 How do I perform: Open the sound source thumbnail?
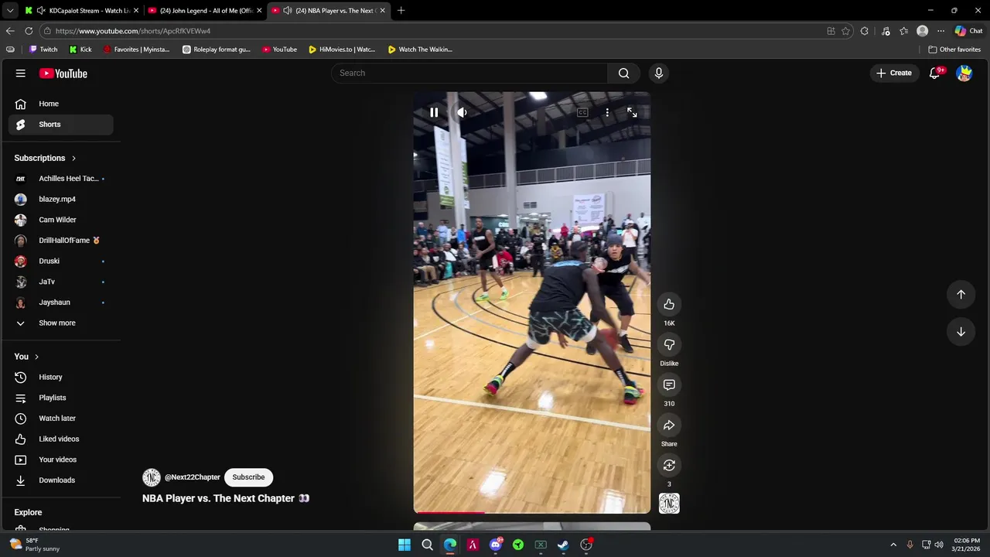(x=669, y=504)
